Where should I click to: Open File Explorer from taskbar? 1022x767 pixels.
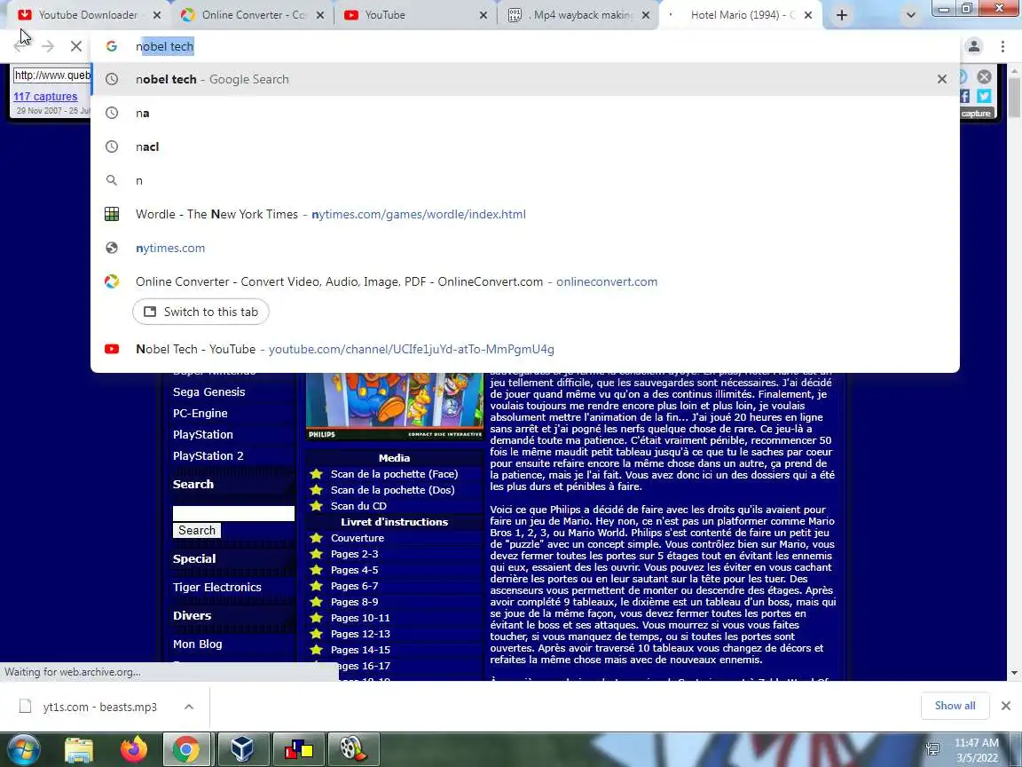79,749
